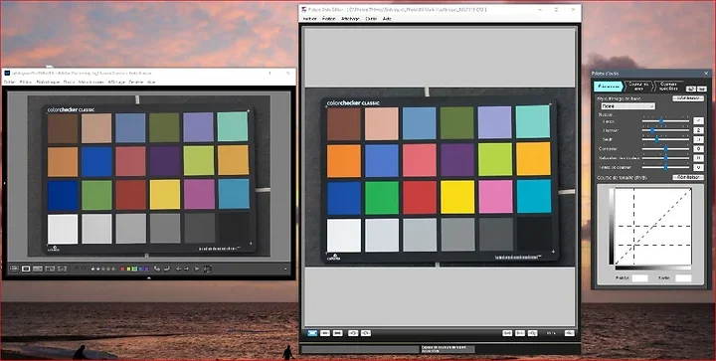Click tone curve input value field
Screen dimensions: 716x361
(x=639, y=277)
